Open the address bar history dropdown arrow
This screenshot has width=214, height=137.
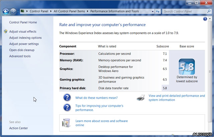click(x=153, y=12)
